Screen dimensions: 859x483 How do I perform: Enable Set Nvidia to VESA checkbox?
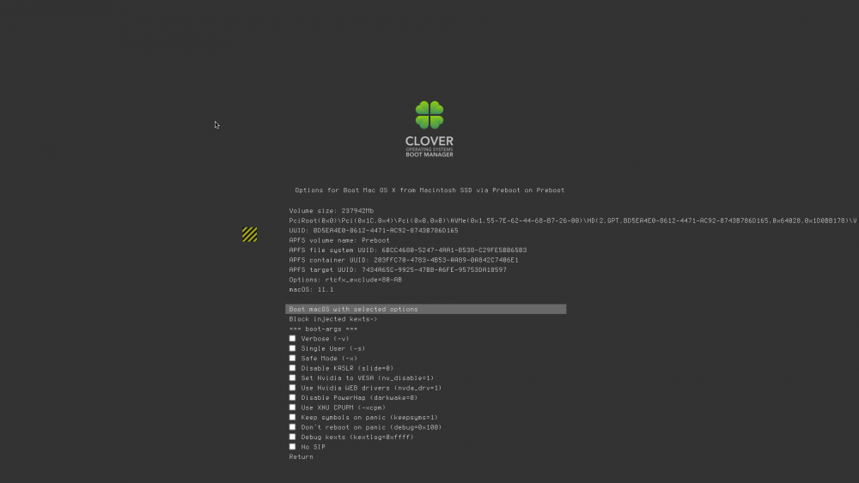[x=292, y=378]
